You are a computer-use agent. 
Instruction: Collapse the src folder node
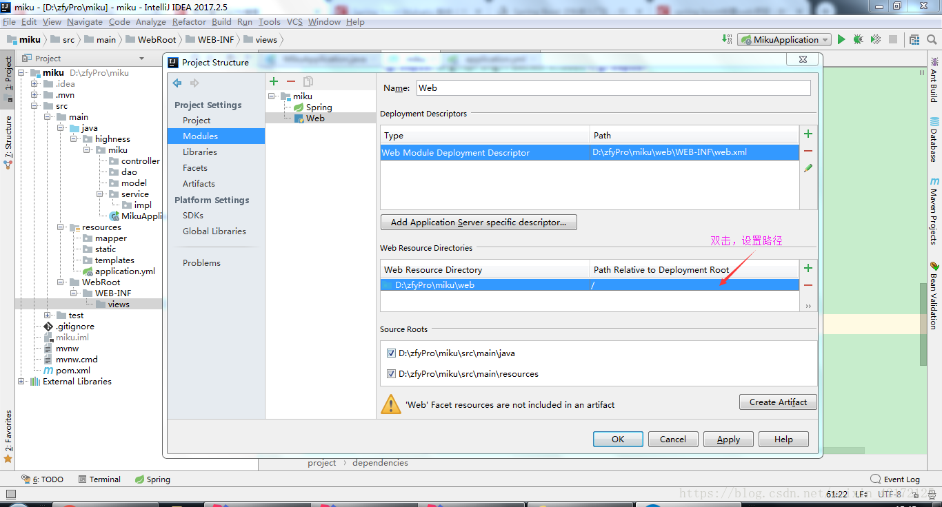pyautogui.click(x=34, y=106)
